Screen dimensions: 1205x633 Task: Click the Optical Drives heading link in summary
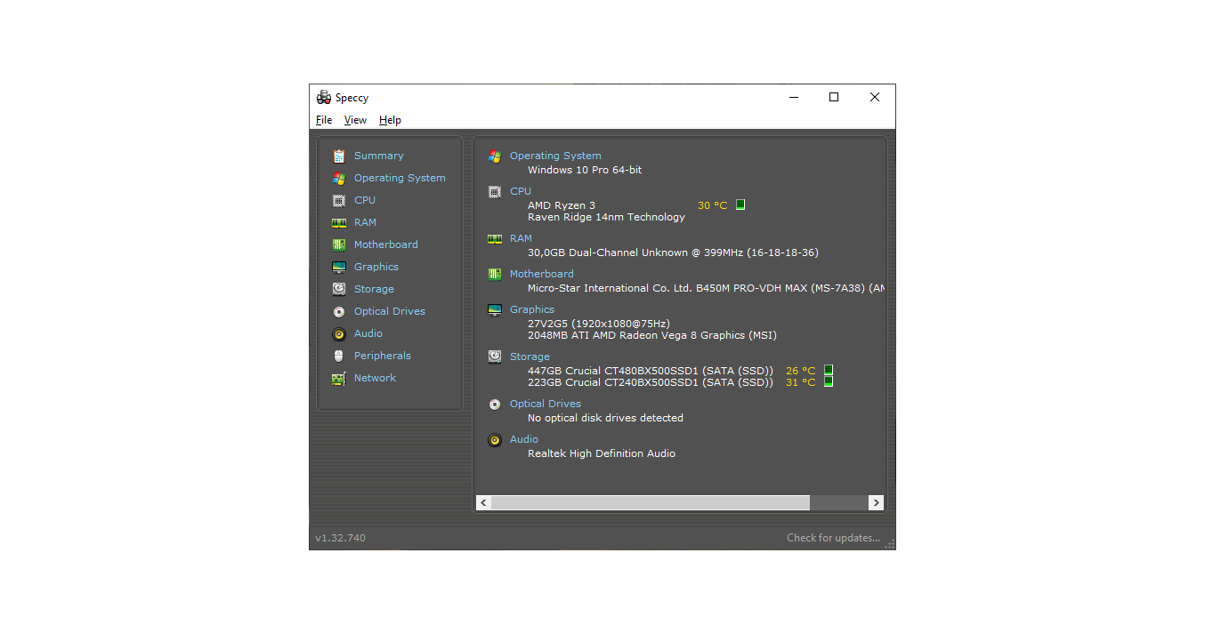click(546, 404)
